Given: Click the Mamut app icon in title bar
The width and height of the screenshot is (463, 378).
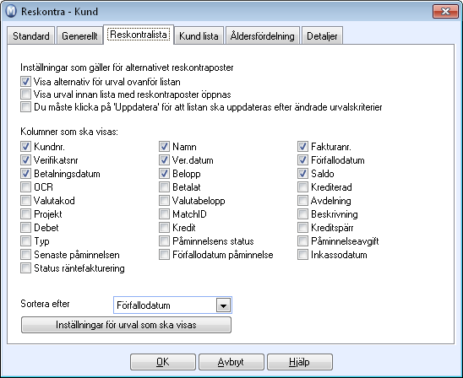Looking at the screenshot, I should coord(11,11).
